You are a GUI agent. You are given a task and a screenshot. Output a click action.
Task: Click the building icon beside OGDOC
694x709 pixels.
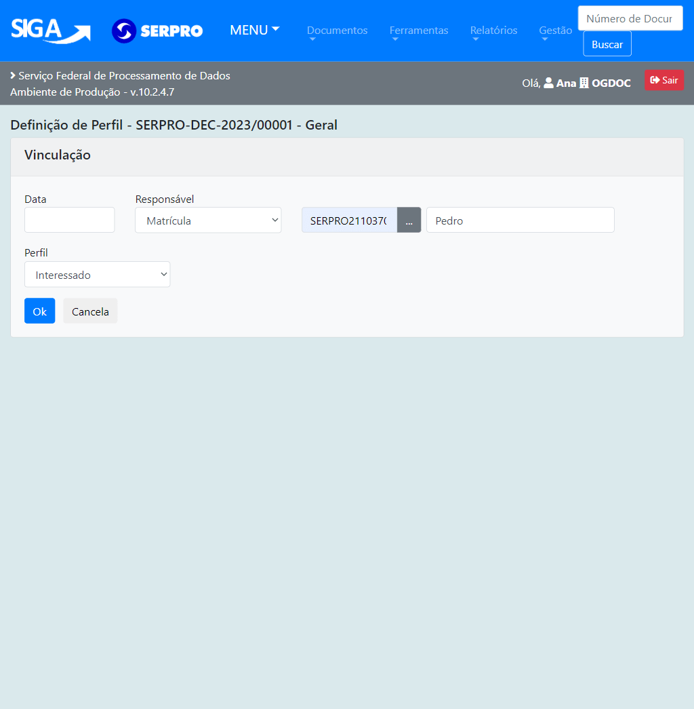(x=584, y=83)
